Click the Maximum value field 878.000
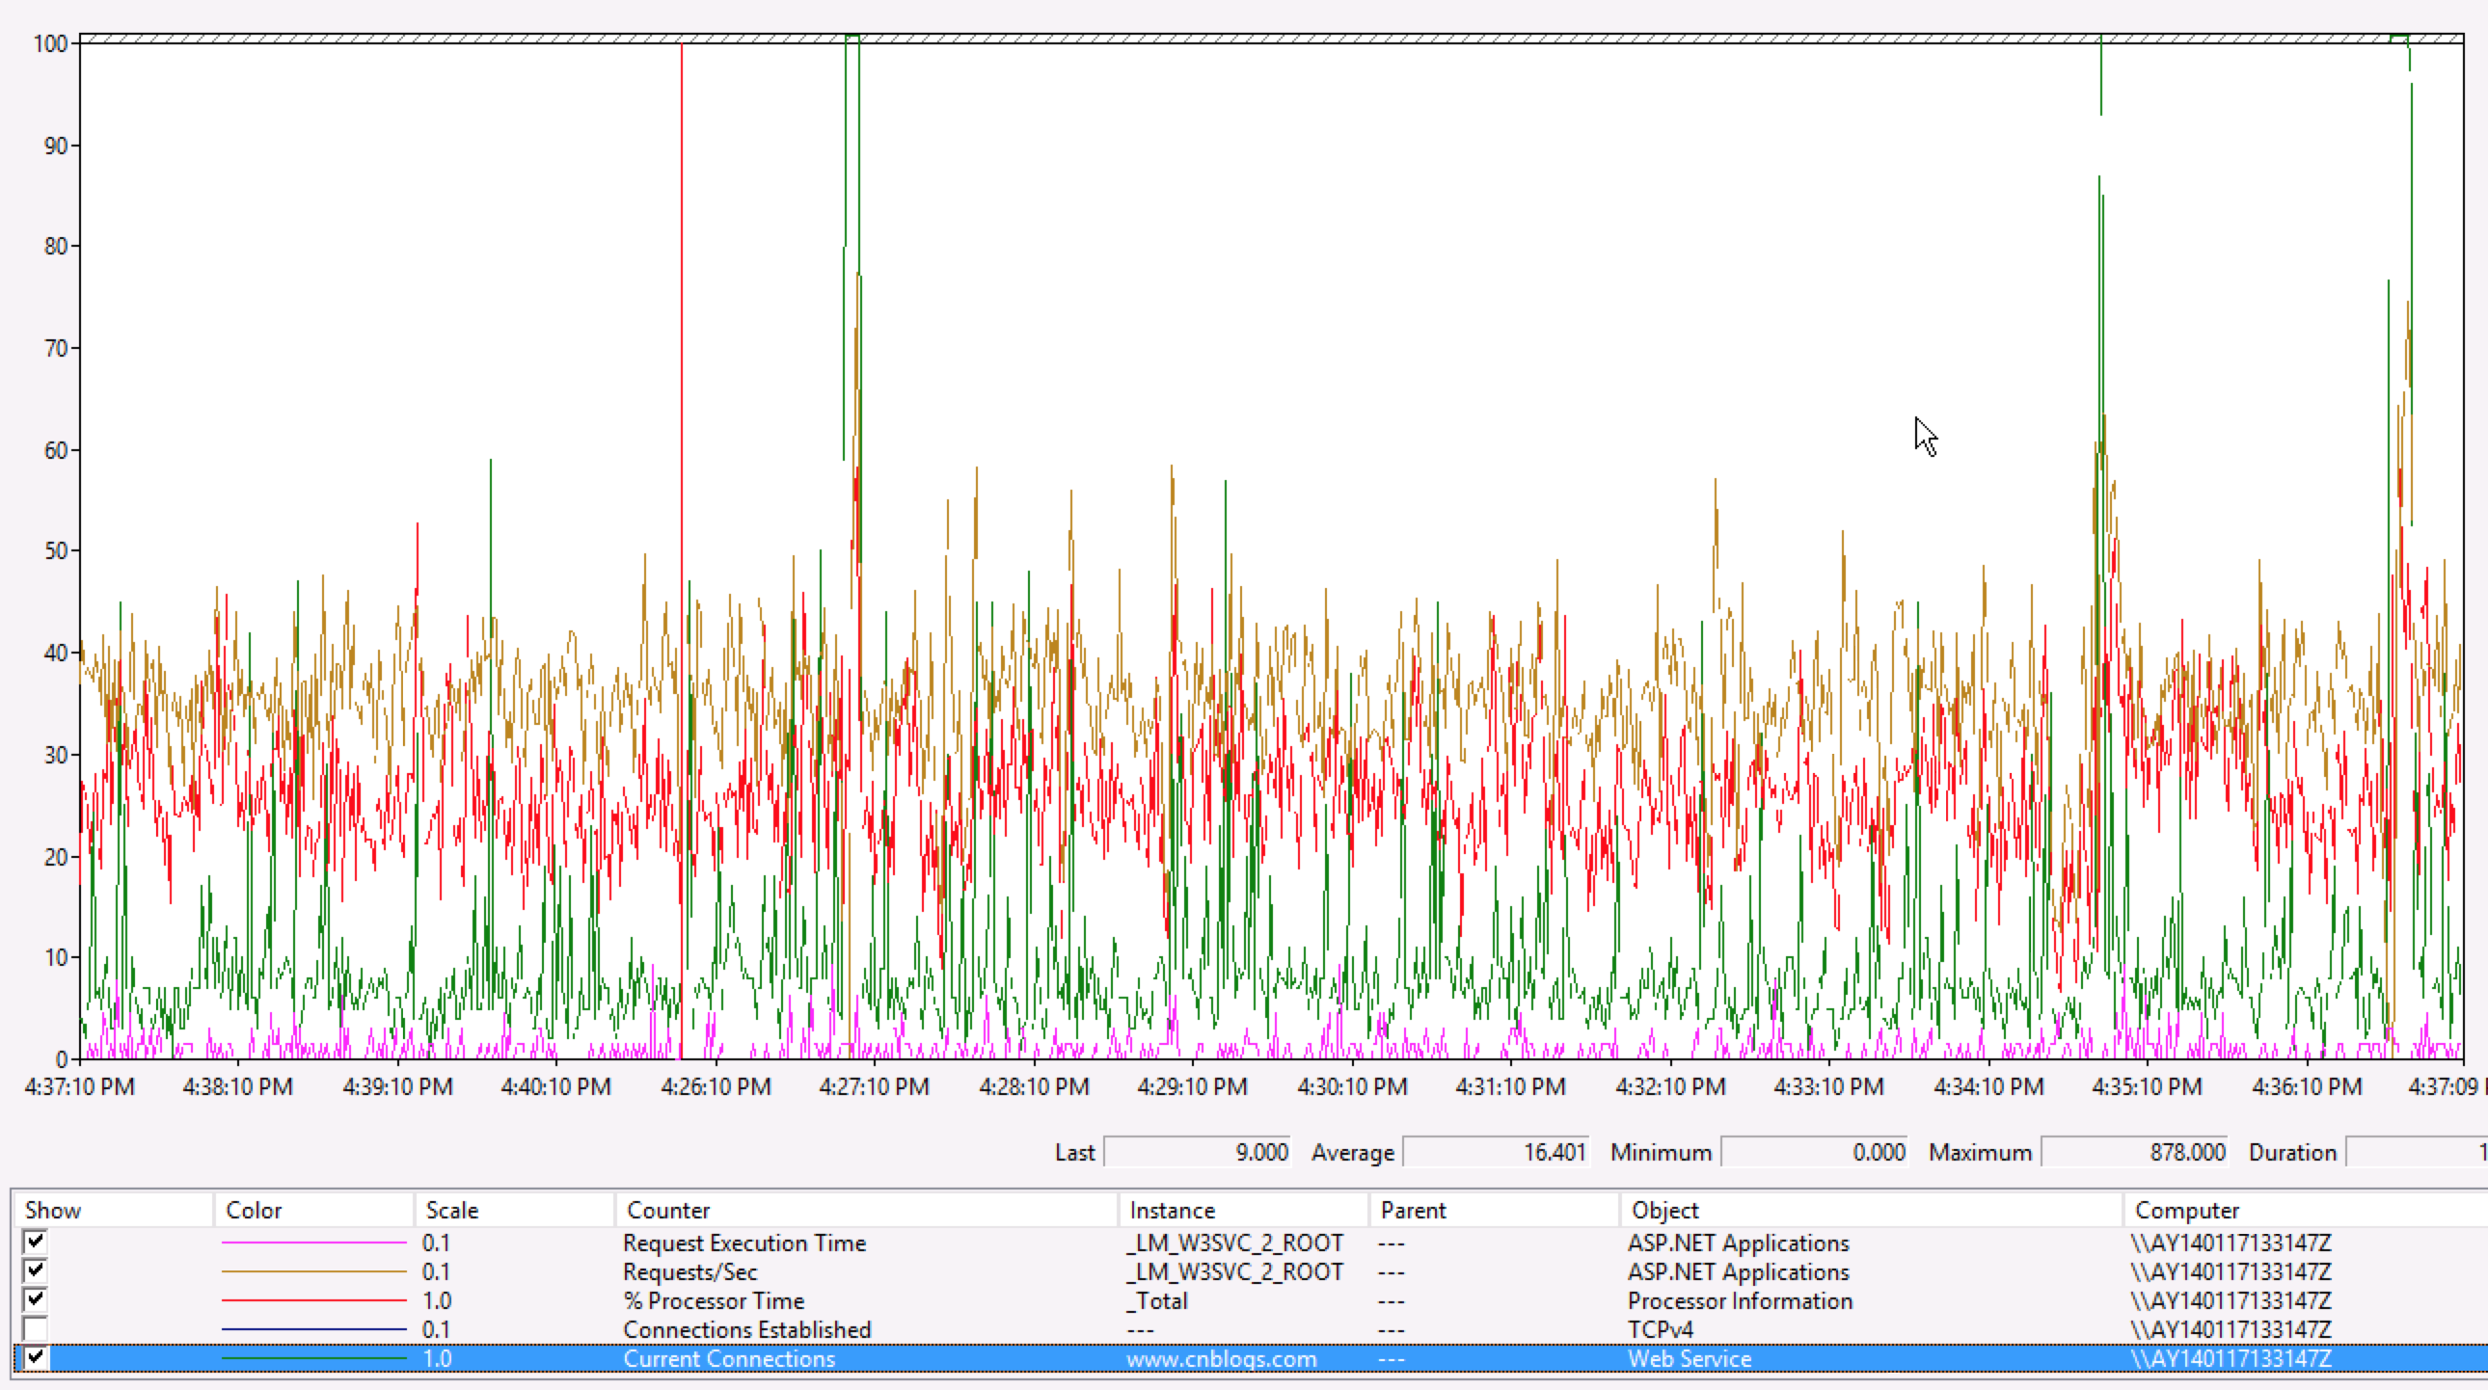This screenshot has height=1390, width=2488. click(x=2134, y=1152)
